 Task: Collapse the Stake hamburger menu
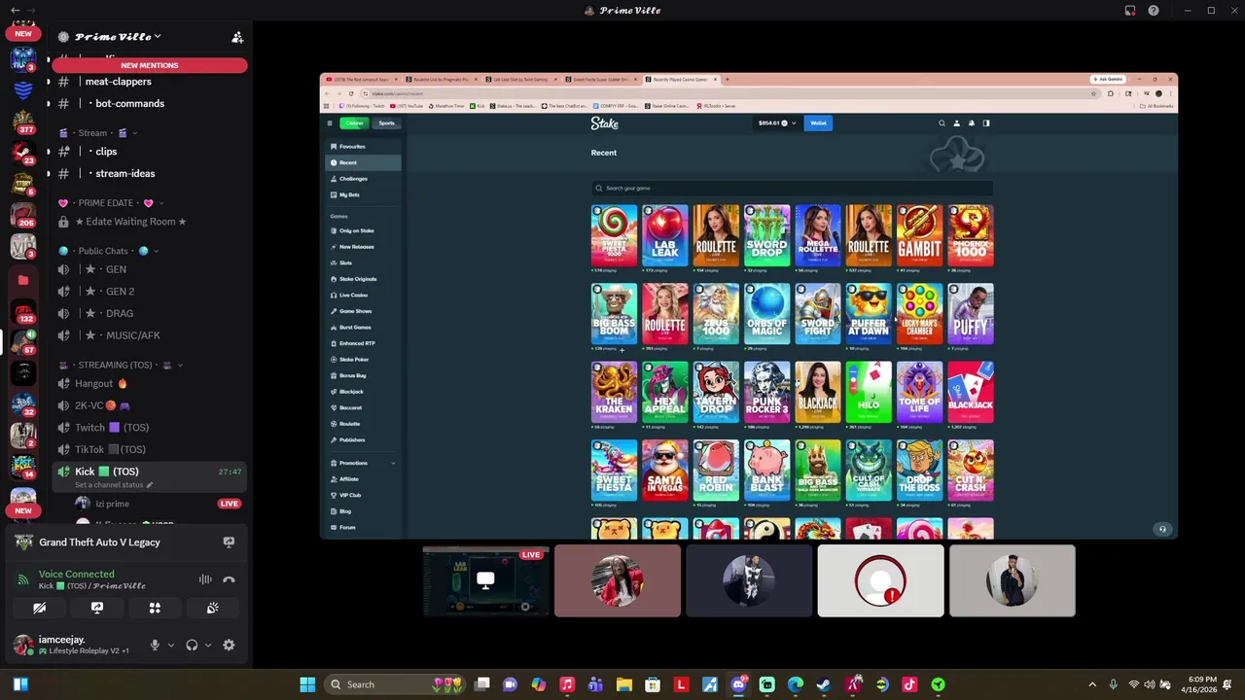[330, 123]
